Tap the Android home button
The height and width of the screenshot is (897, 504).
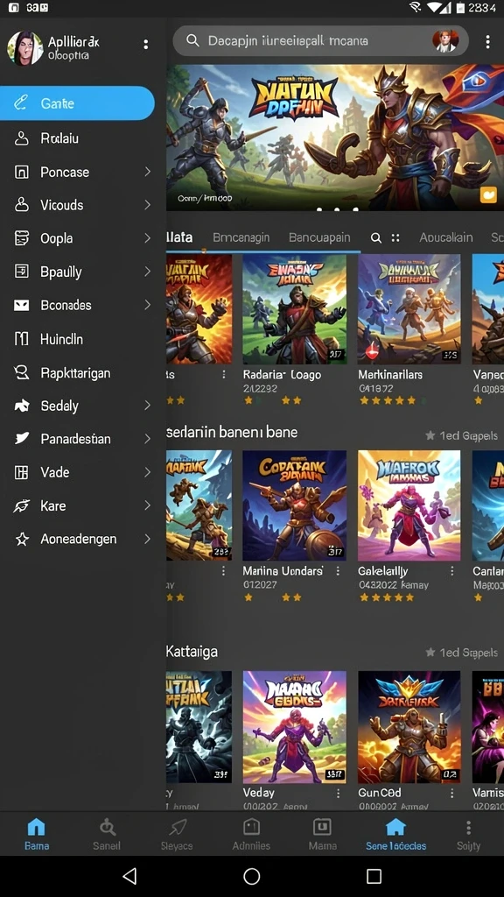(x=251, y=876)
